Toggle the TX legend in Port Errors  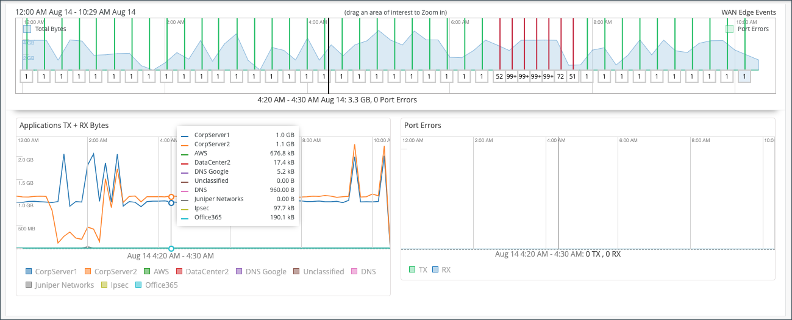coord(413,269)
